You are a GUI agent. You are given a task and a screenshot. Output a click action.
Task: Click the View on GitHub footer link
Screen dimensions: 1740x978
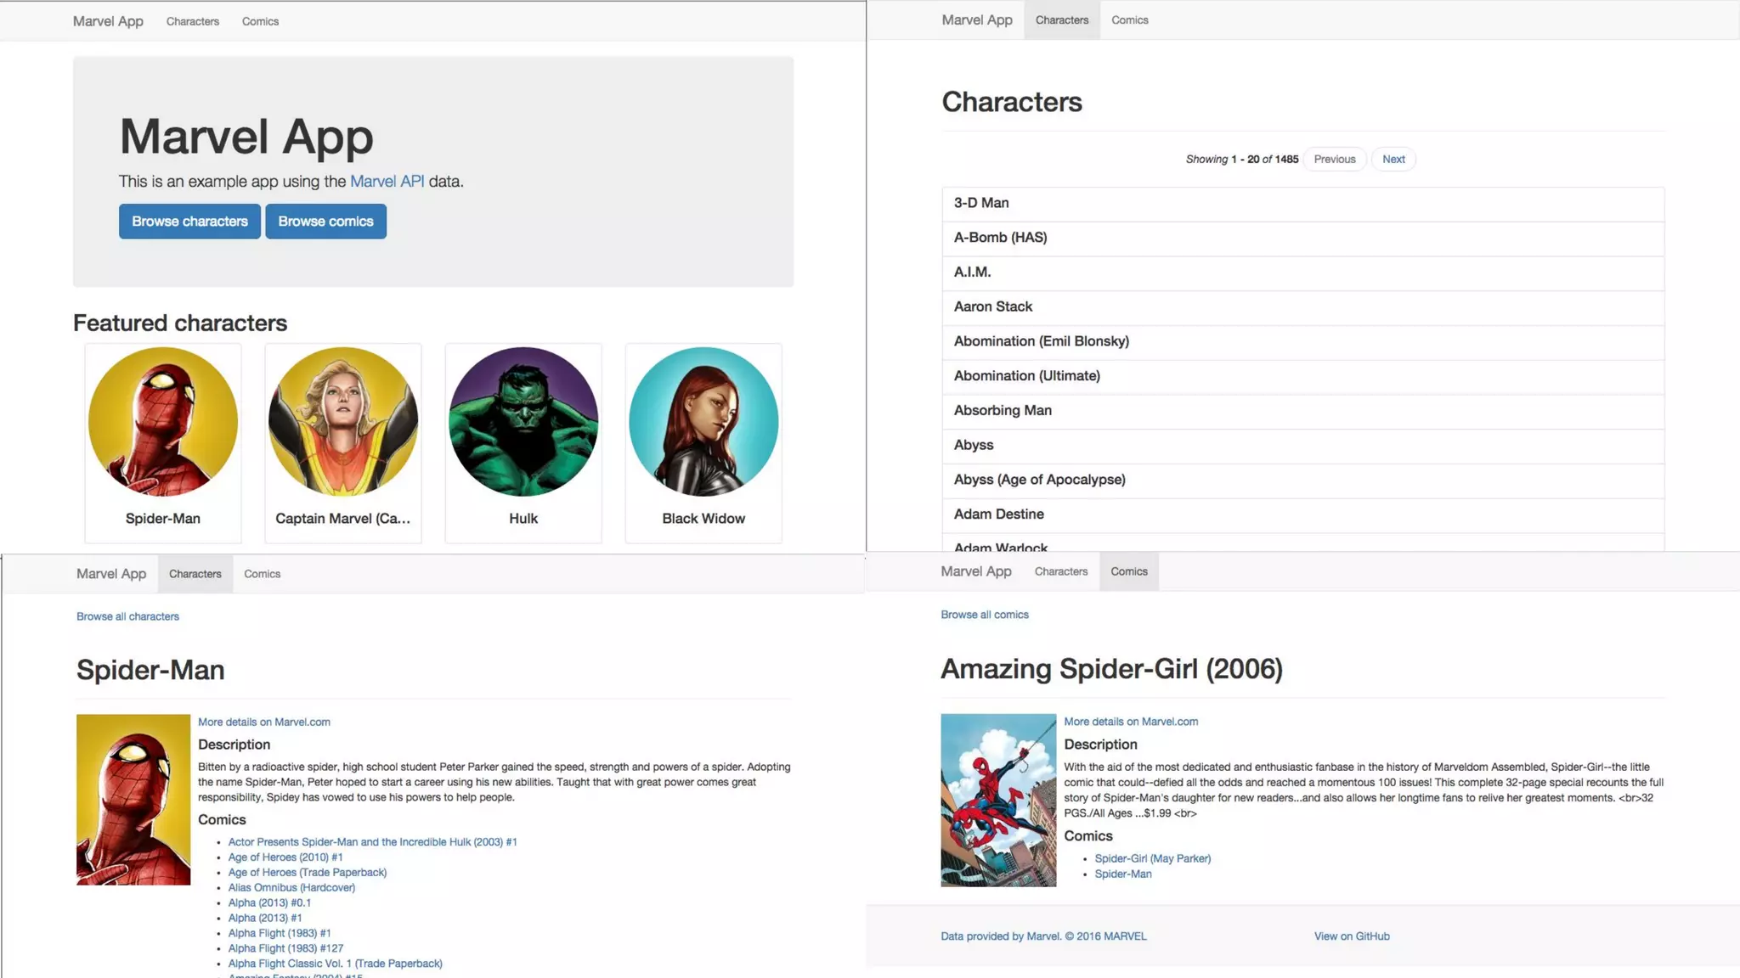[1351, 936]
